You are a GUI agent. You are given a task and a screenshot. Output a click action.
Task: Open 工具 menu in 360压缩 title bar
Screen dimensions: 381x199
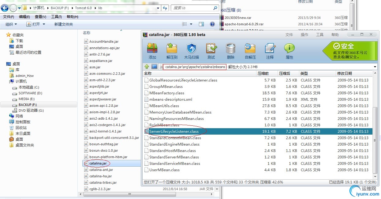[320, 35]
